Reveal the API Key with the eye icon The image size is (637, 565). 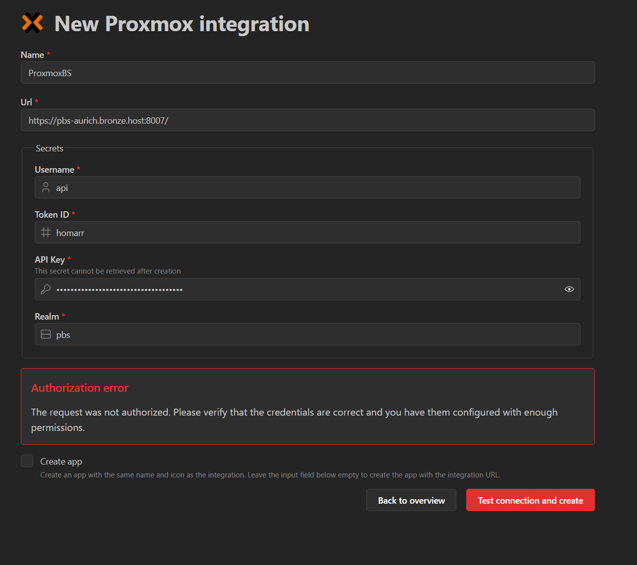[x=569, y=289]
